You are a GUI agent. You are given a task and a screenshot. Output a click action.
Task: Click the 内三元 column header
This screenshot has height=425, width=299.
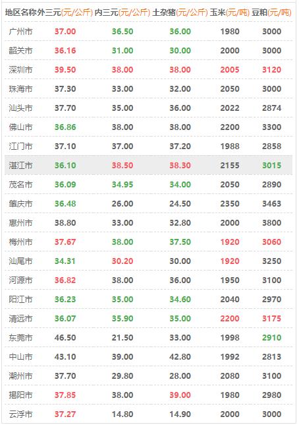pyautogui.click(x=122, y=13)
